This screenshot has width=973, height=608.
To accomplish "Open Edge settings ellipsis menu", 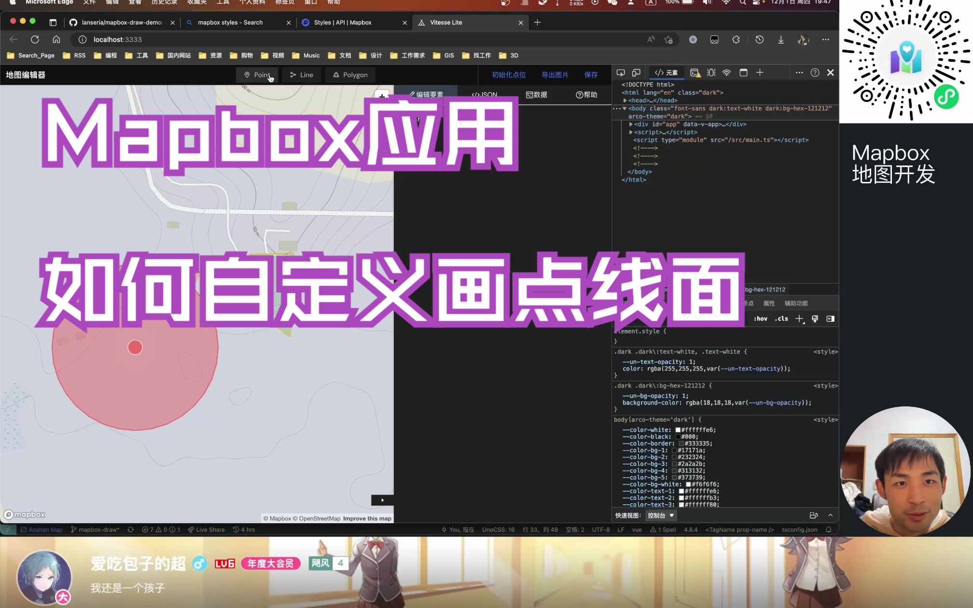I will [x=825, y=40].
